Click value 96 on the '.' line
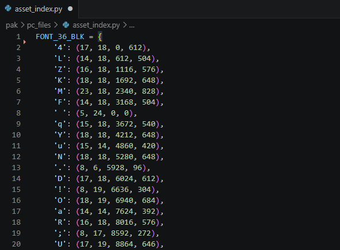Image resolution: width=340 pixels, height=250 pixels. (x=137, y=168)
